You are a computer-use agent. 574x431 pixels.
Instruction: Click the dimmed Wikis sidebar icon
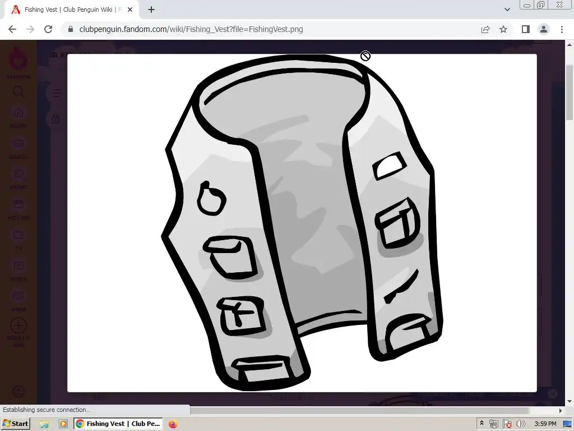[x=18, y=296]
